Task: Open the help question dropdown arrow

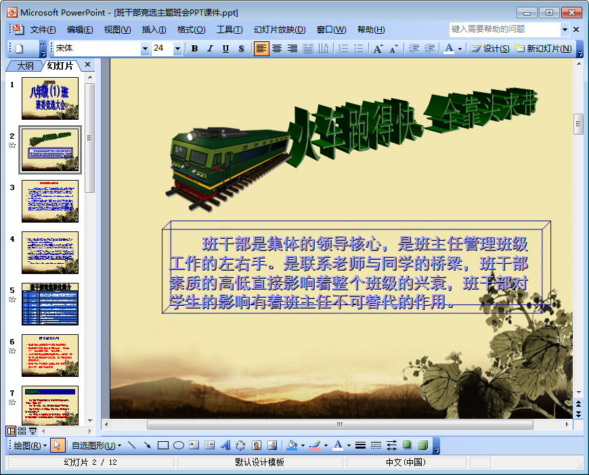Action: [565, 29]
